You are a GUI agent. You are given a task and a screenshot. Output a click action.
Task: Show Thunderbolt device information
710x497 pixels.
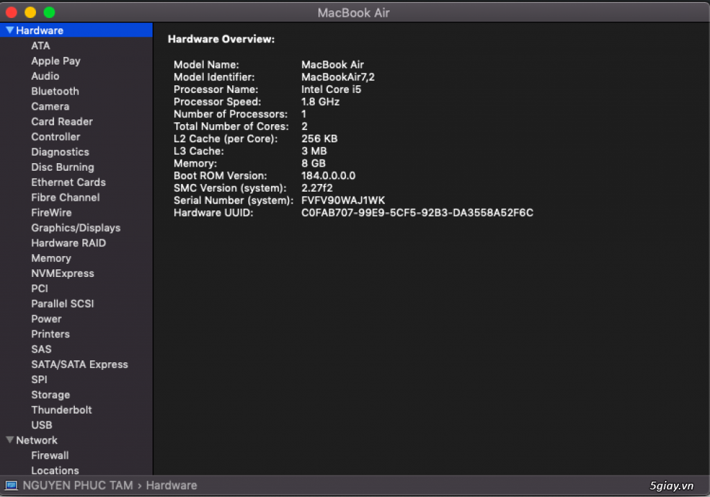[x=61, y=410]
